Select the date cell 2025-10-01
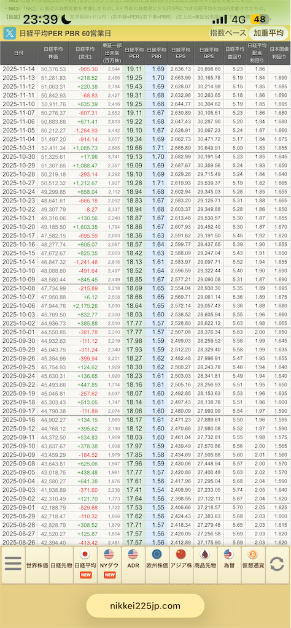The image size is (291, 628). 19,332
